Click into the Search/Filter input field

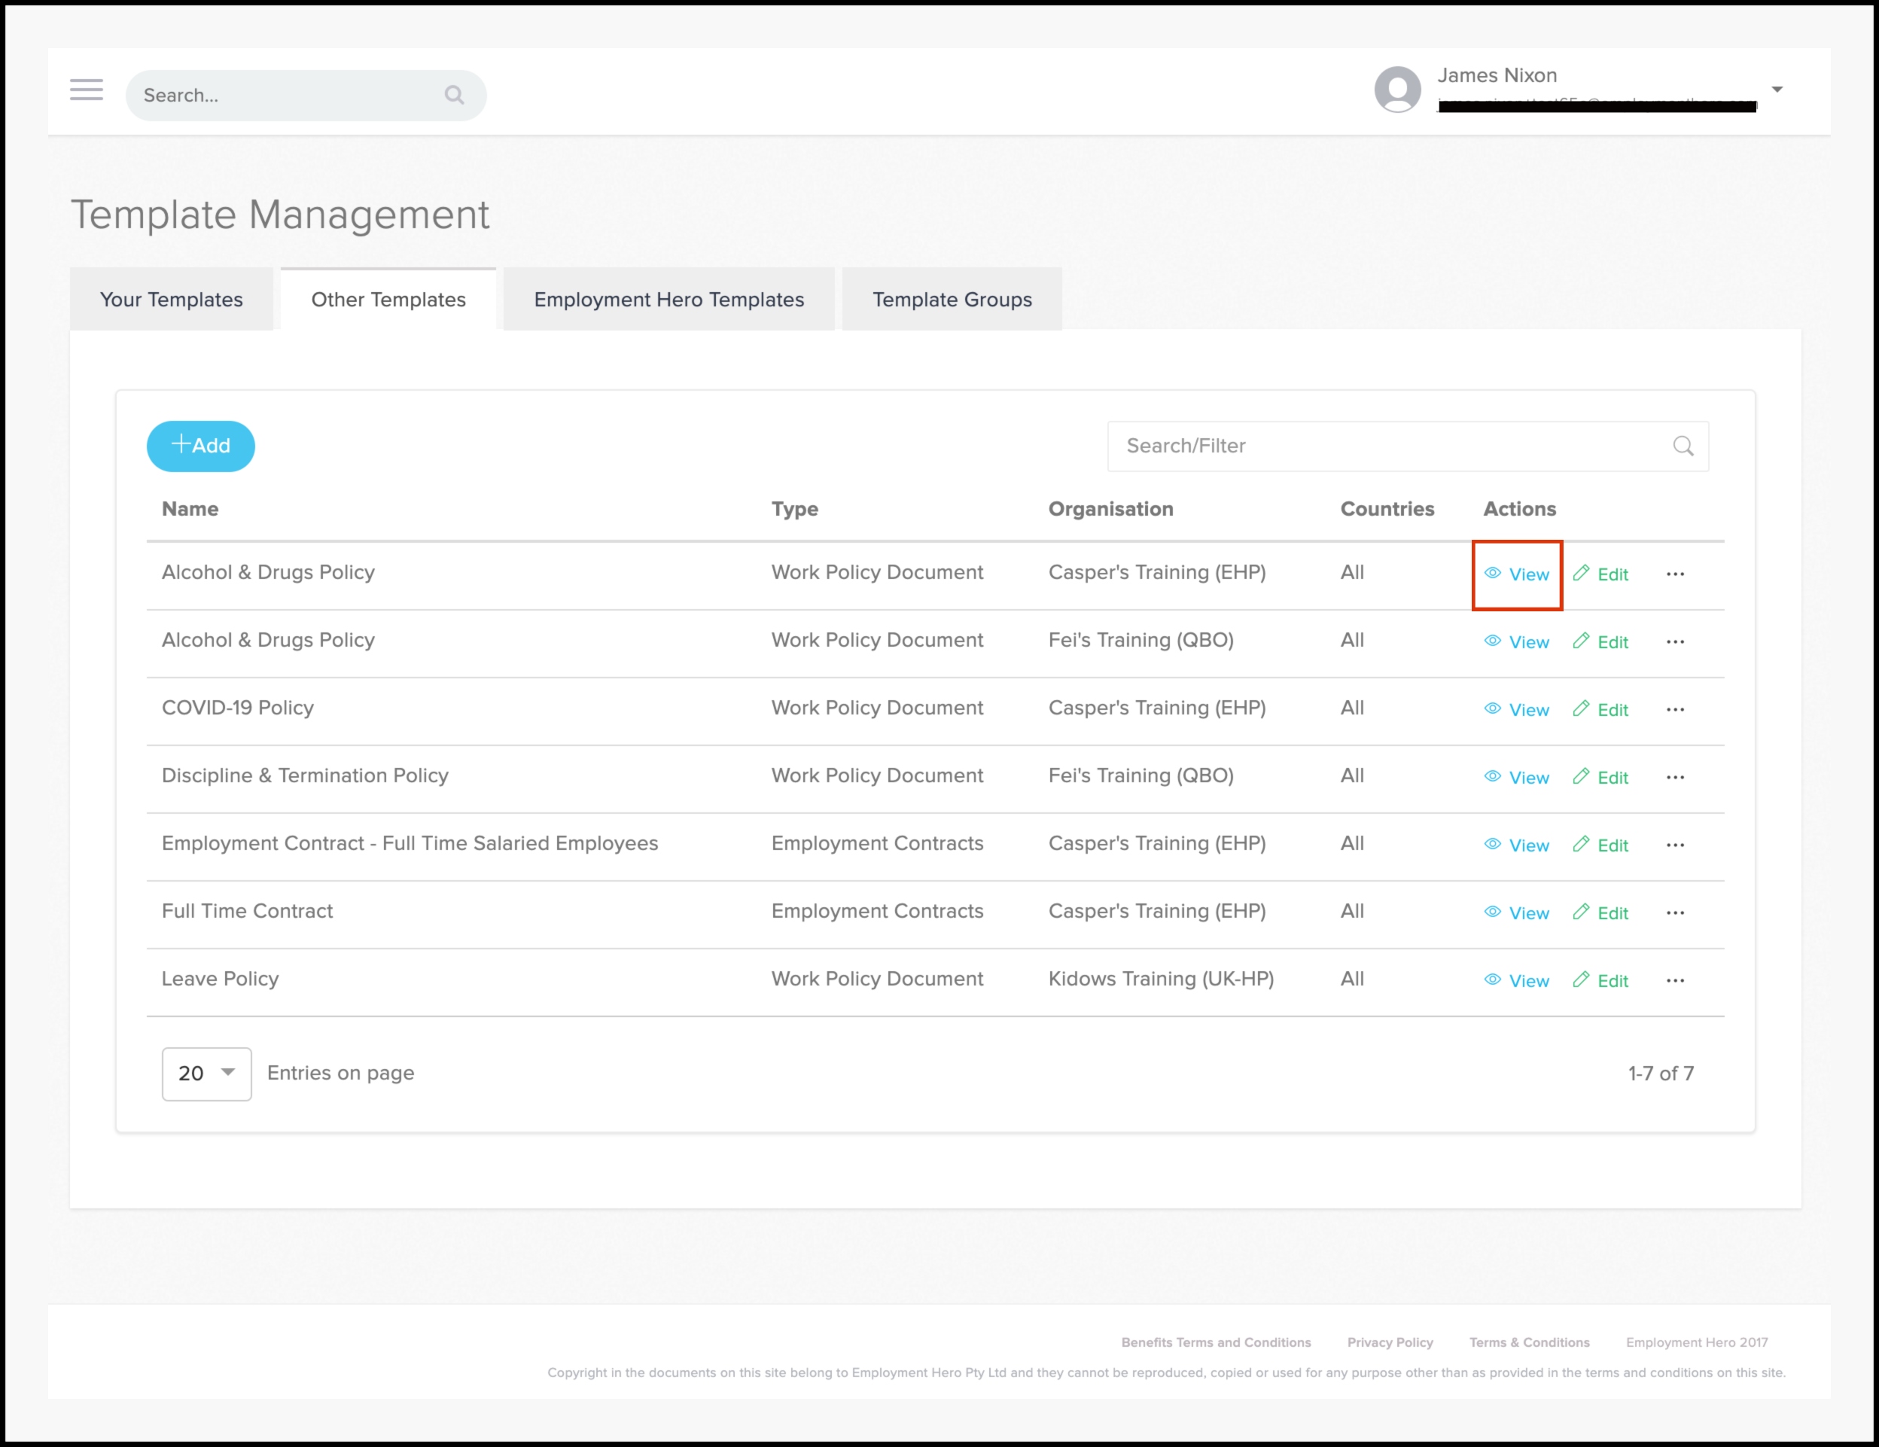[x=1408, y=446]
